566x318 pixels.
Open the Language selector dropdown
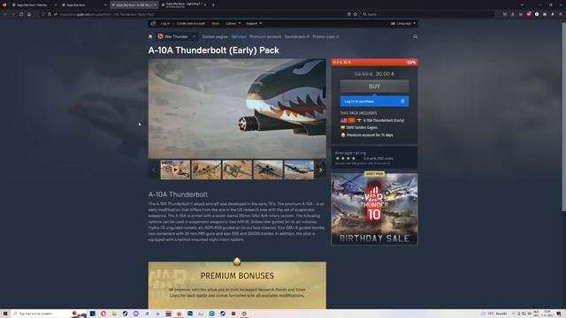click(x=403, y=24)
